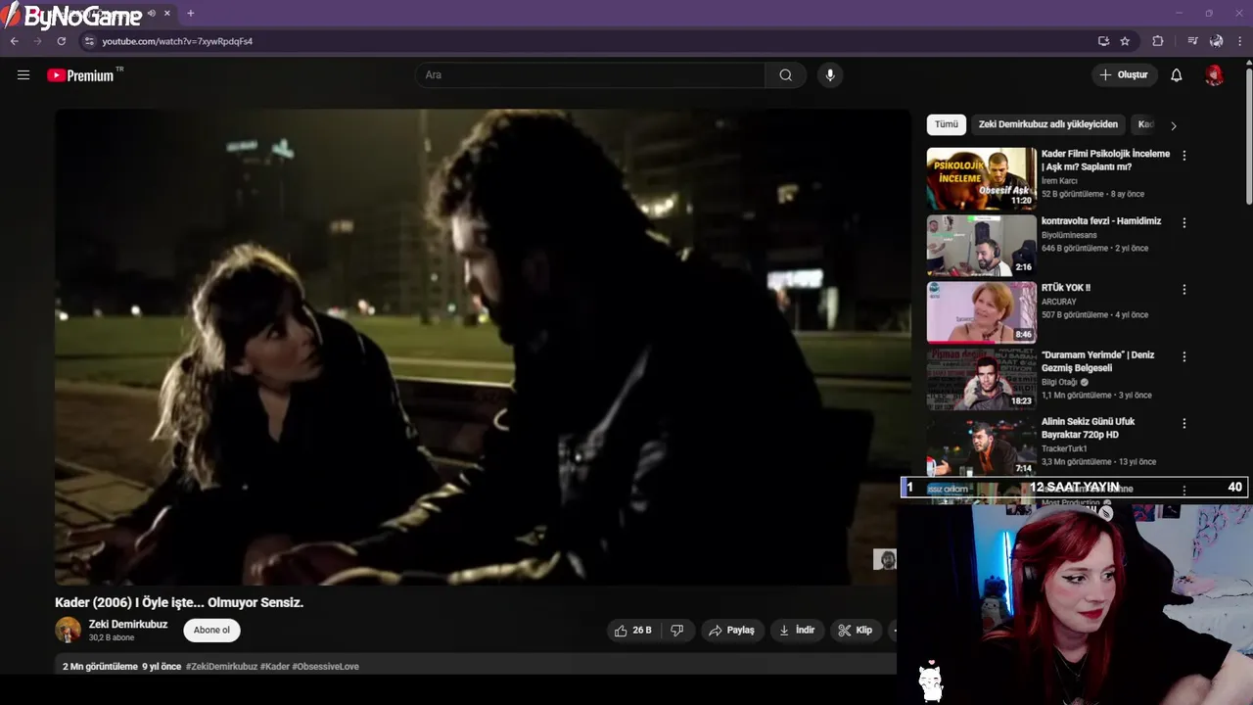Screen dimensions: 1253x705
Task: Click the Paylaş share button
Action: click(x=731, y=631)
